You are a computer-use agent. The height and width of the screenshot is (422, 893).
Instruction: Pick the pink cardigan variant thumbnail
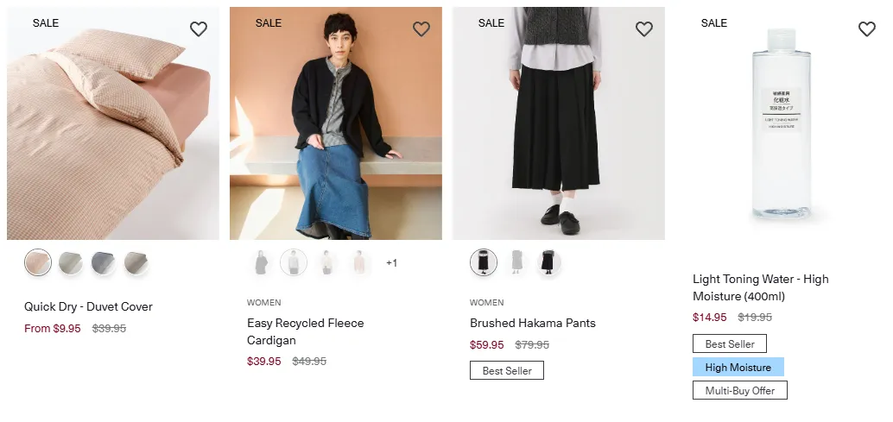pyautogui.click(x=358, y=262)
